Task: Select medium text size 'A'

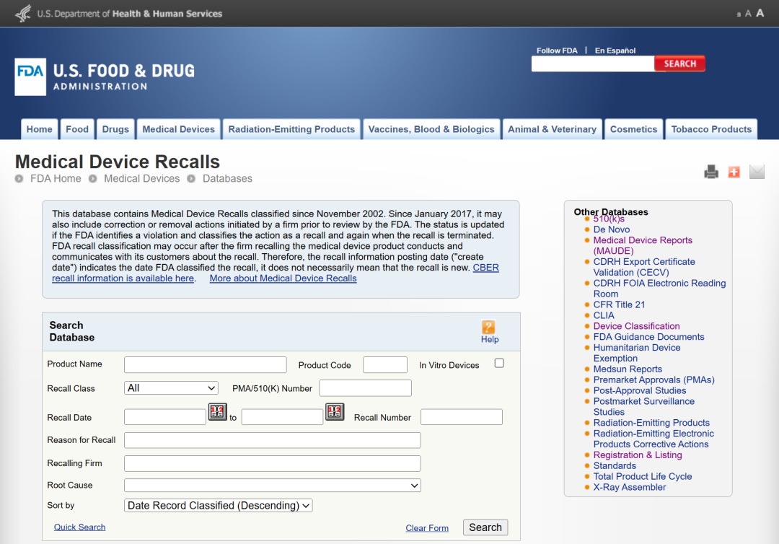Action: [748, 14]
